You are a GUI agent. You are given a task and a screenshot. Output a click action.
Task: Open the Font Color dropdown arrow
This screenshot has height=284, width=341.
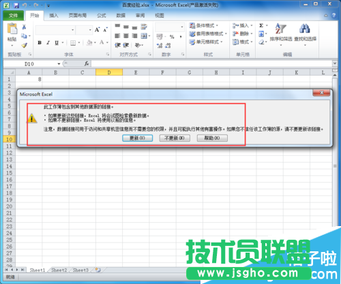[x=107, y=42]
